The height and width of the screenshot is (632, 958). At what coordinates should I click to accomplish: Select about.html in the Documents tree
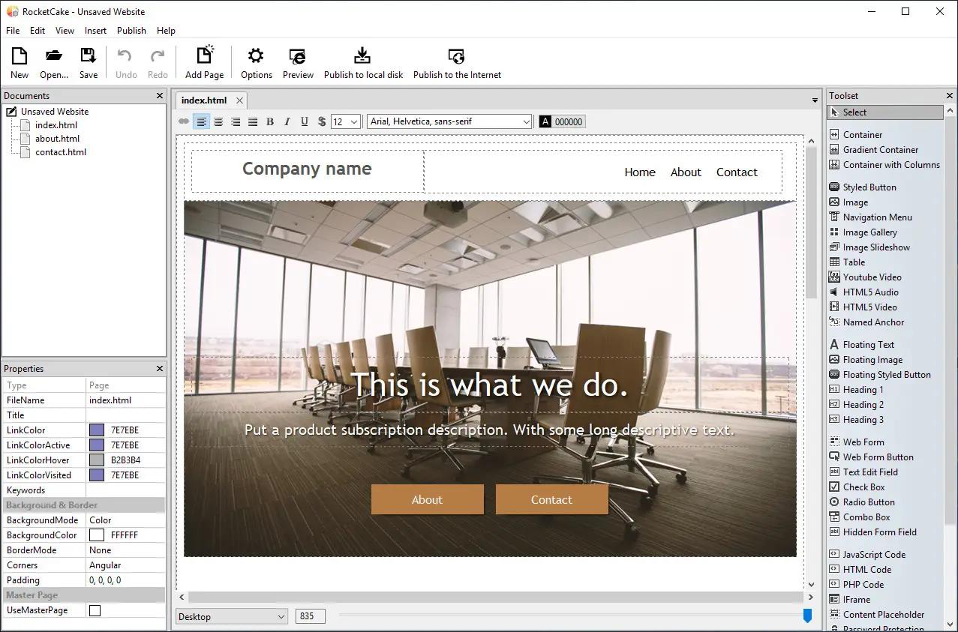pyautogui.click(x=57, y=139)
